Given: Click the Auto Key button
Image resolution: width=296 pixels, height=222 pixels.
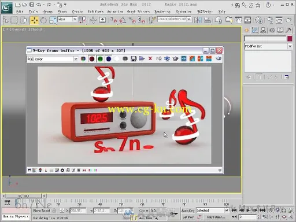Looking at the screenshot, I should [x=187, y=210].
